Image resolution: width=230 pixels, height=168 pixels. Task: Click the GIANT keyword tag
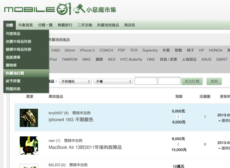(x=222, y=60)
